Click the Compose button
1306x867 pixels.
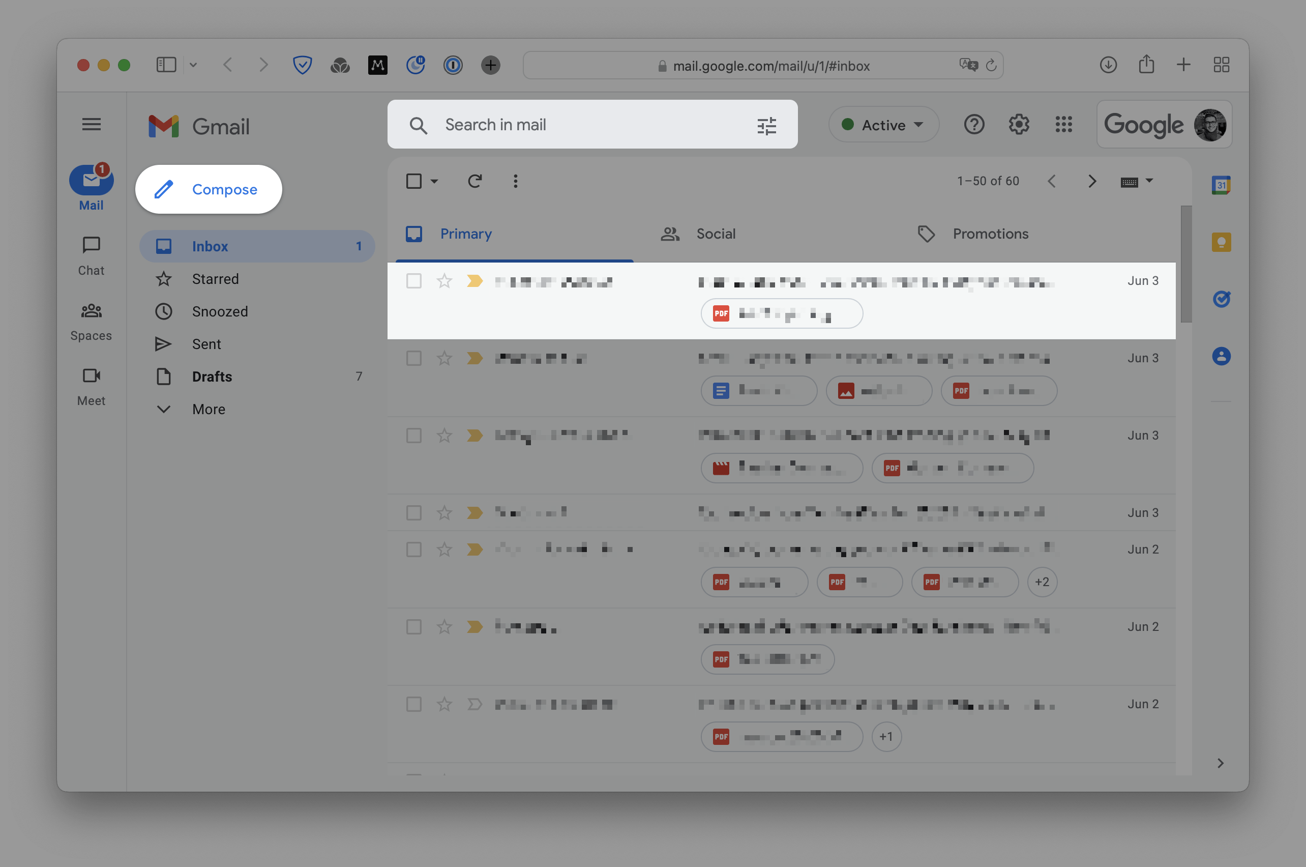(209, 189)
